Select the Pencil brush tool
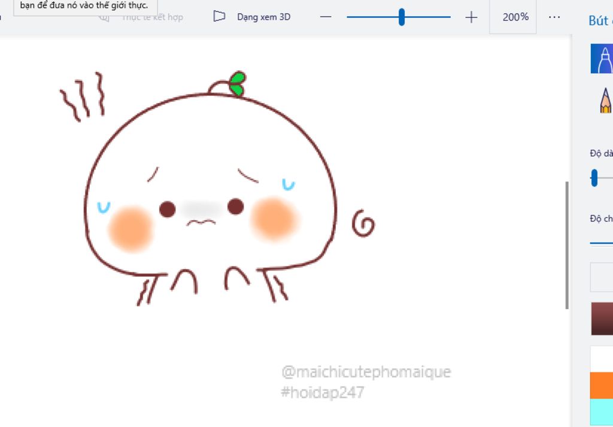The image size is (613, 427). [x=605, y=100]
